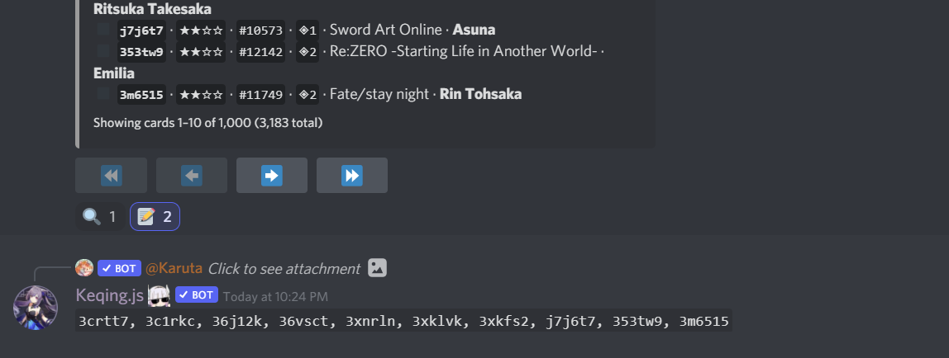
Task: Click the "Today at 10:24 PM" timestamp
Action: click(x=275, y=296)
